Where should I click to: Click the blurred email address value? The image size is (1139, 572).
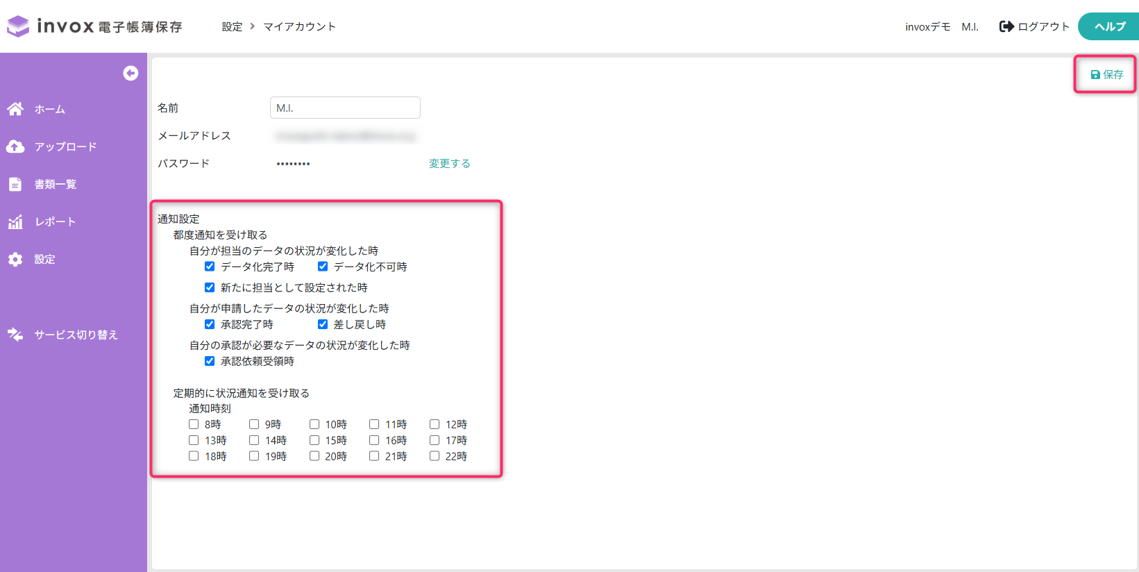click(x=346, y=136)
